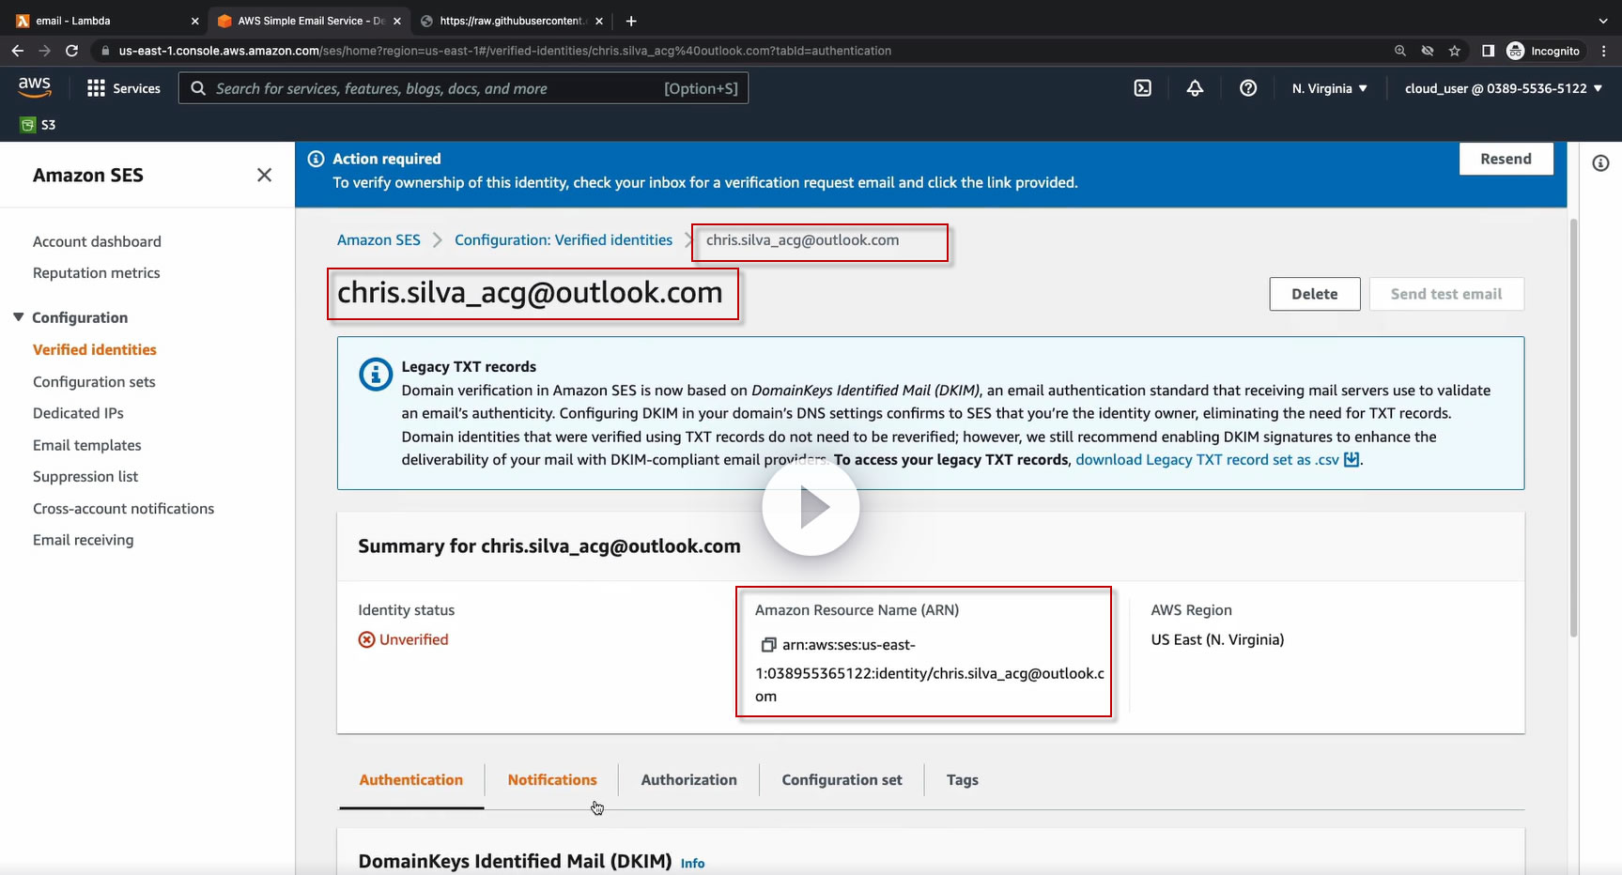Open Email templates

click(x=86, y=445)
